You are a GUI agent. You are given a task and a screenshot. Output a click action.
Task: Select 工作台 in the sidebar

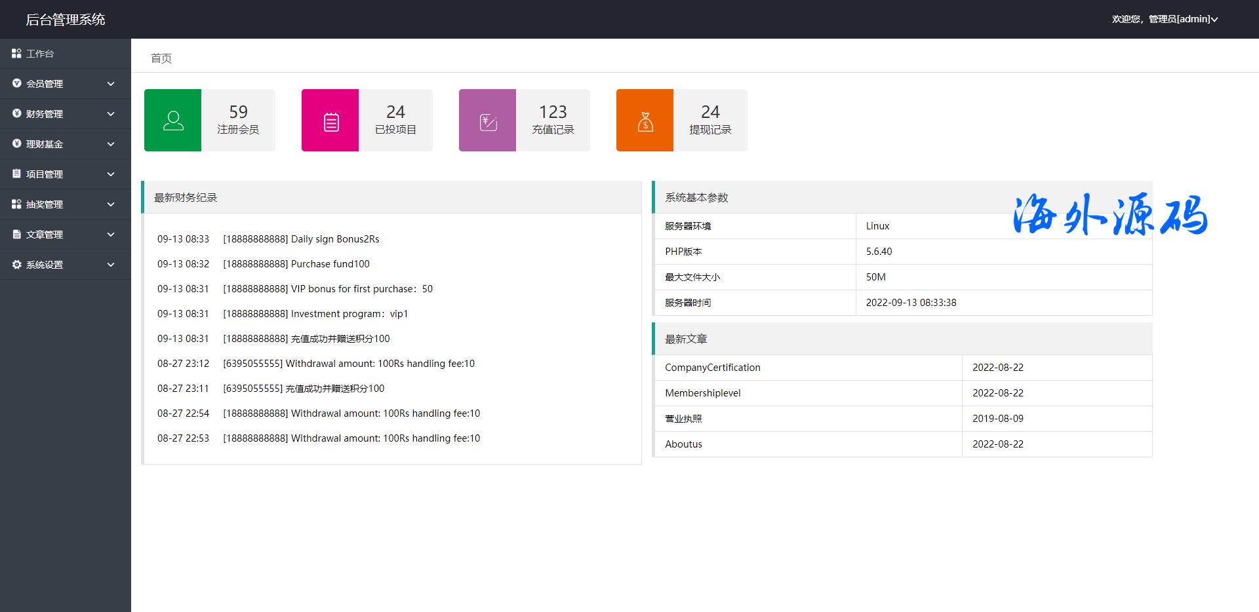40,54
